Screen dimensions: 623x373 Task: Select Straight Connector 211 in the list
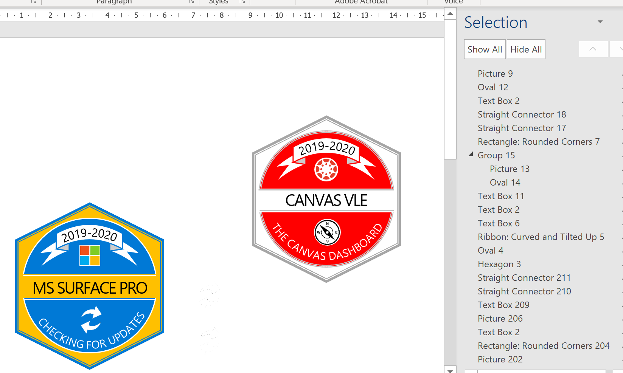coord(524,278)
